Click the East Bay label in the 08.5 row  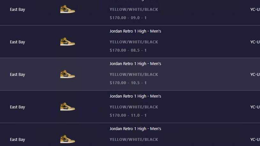(18, 42)
